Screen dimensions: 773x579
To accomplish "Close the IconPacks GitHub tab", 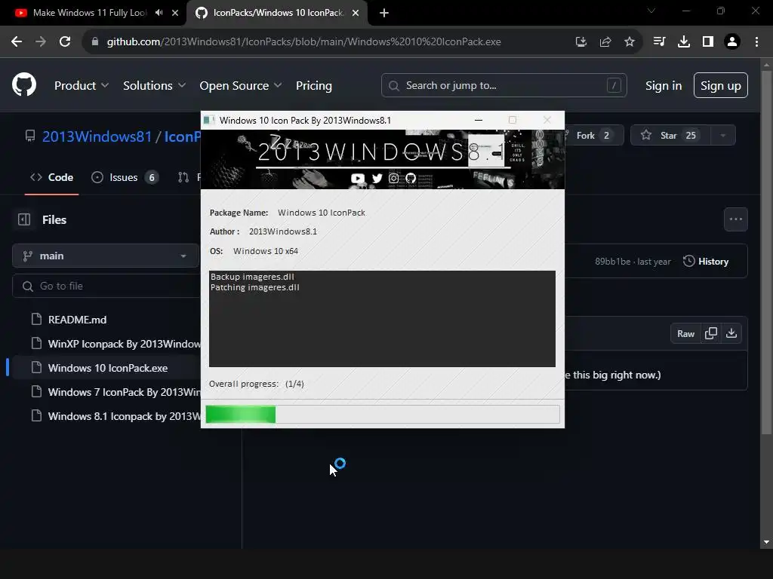I will (x=356, y=13).
